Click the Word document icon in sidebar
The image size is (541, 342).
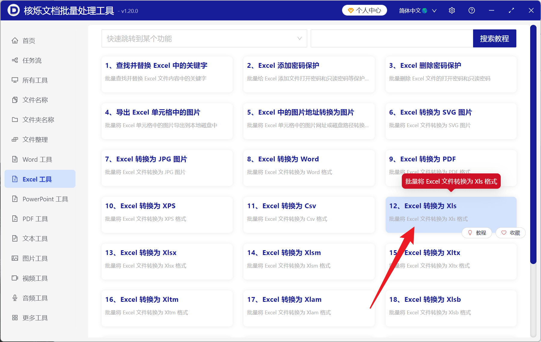tap(15, 159)
